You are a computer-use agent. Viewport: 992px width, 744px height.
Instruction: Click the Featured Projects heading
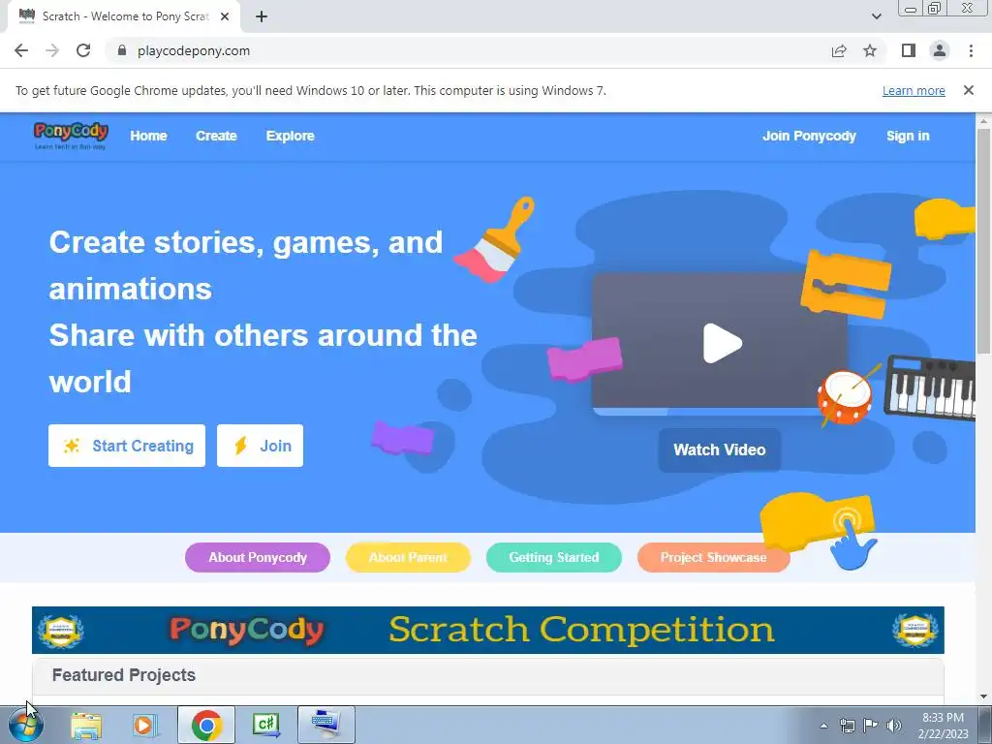124,675
